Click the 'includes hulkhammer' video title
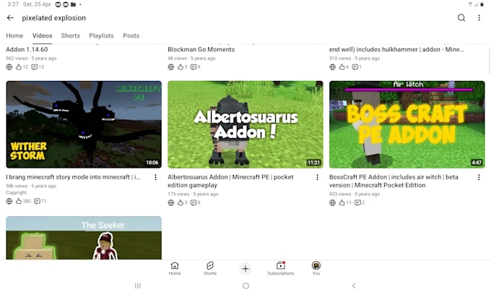The image size is (491, 295). 396,50
